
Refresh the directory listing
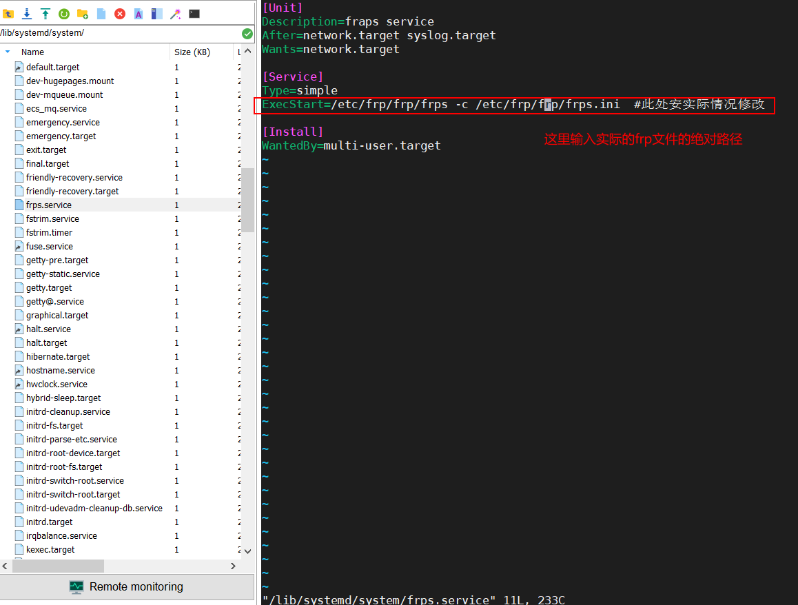[64, 14]
